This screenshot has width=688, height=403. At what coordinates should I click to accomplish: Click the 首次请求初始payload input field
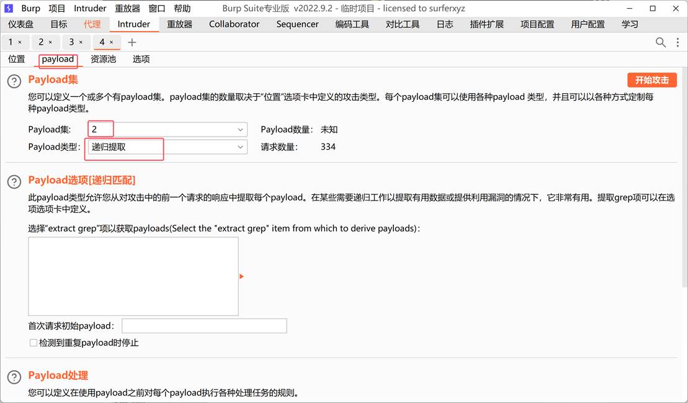204,326
